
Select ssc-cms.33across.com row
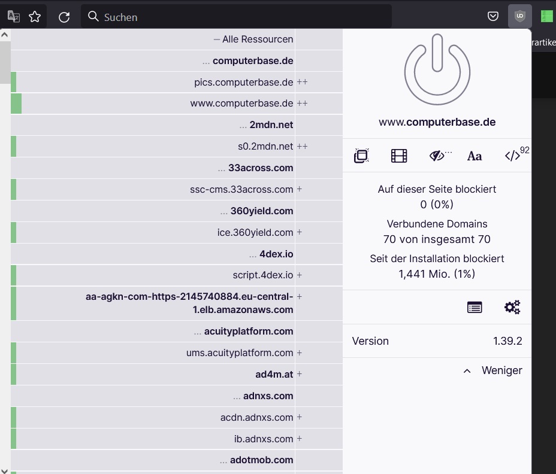click(177, 190)
